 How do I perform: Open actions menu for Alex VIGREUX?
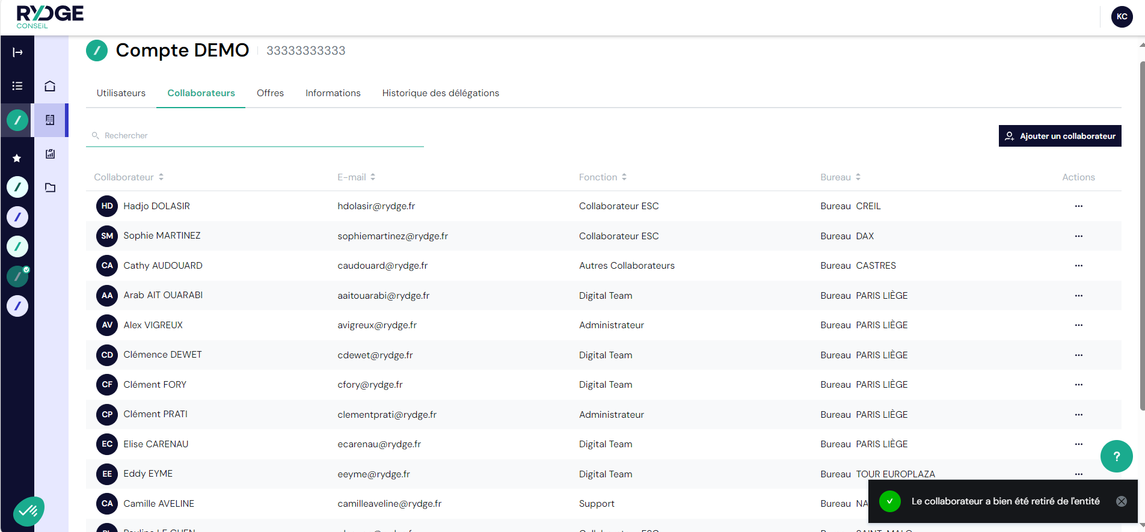(x=1078, y=325)
